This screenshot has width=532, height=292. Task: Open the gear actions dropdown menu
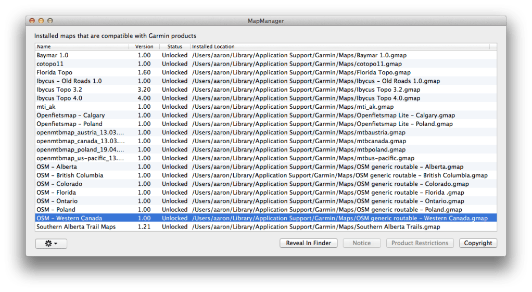coord(51,244)
